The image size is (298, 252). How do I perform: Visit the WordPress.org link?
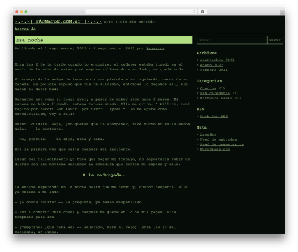tap(215, 150)
